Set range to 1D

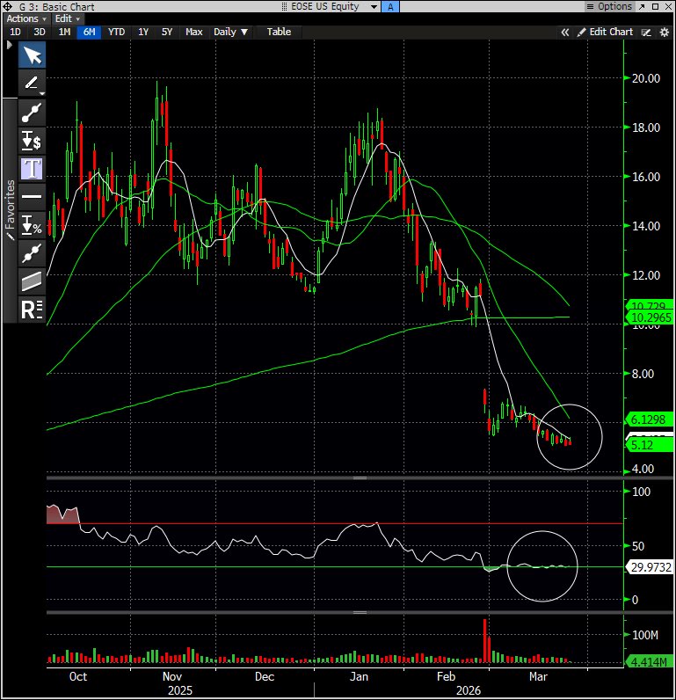15,32
